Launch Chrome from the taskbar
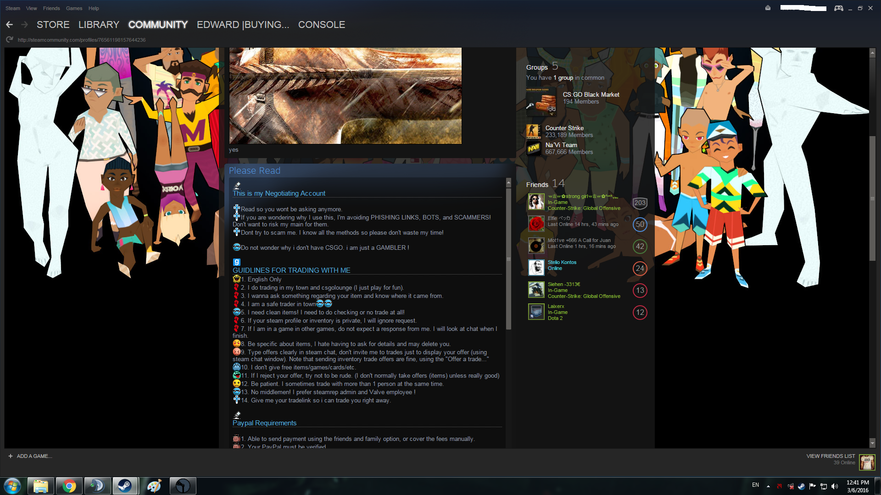The height and width of the screenshot is (495, 881). point(69,486)
